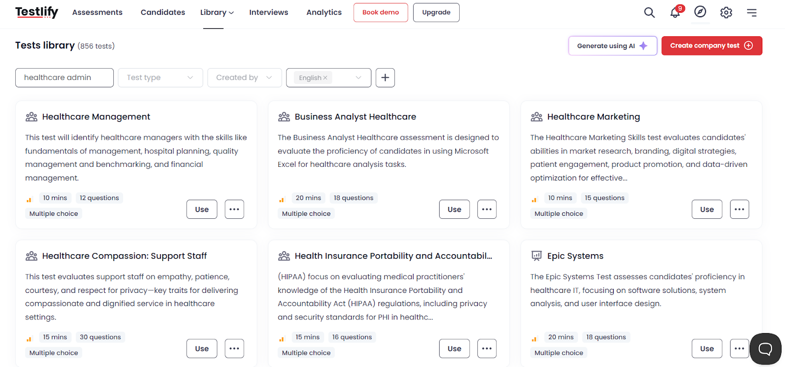The width and height of the screenshot is (785, 367).
Task: Click the Testlify logo
Action: pyautogui.click(x=37, y=12)
